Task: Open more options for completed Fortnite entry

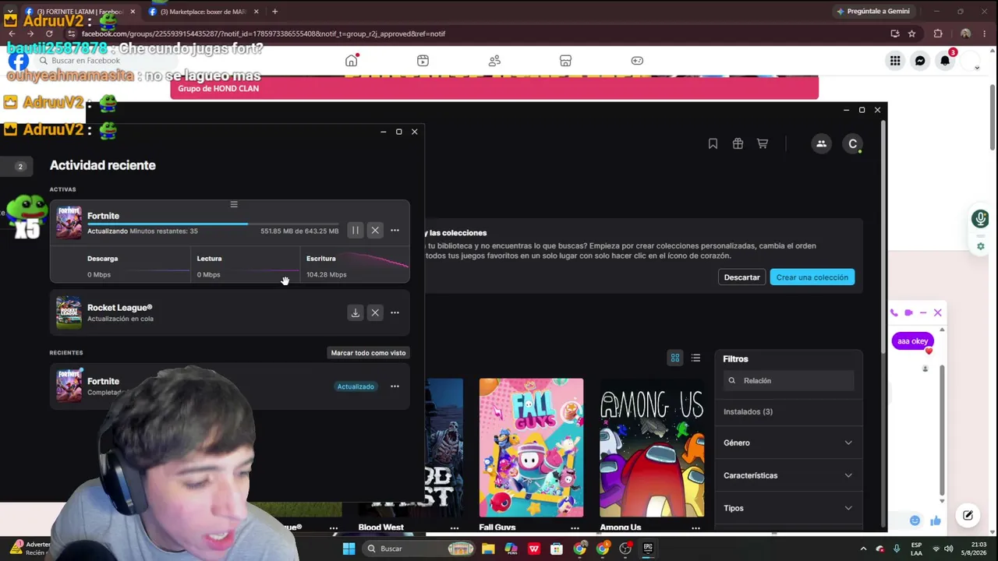Action: pos(395,386)
